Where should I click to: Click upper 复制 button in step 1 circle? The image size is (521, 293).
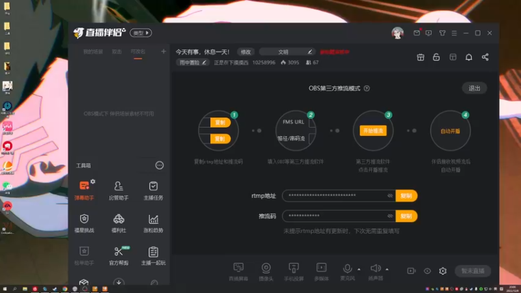(220, 122)
